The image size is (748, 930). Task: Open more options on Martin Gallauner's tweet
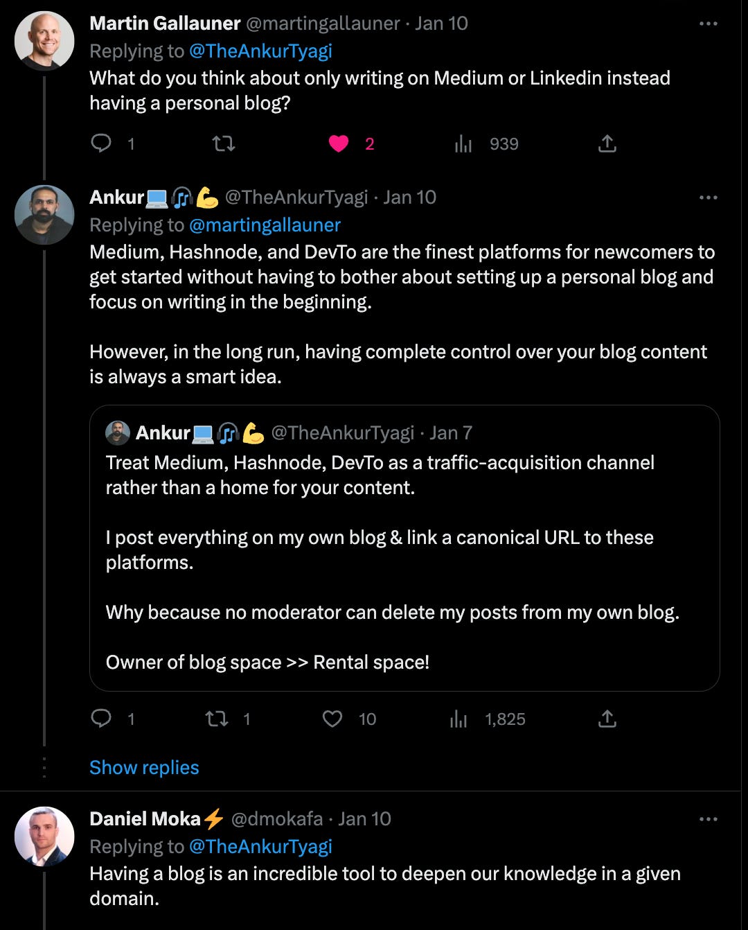tap(709, 24)
